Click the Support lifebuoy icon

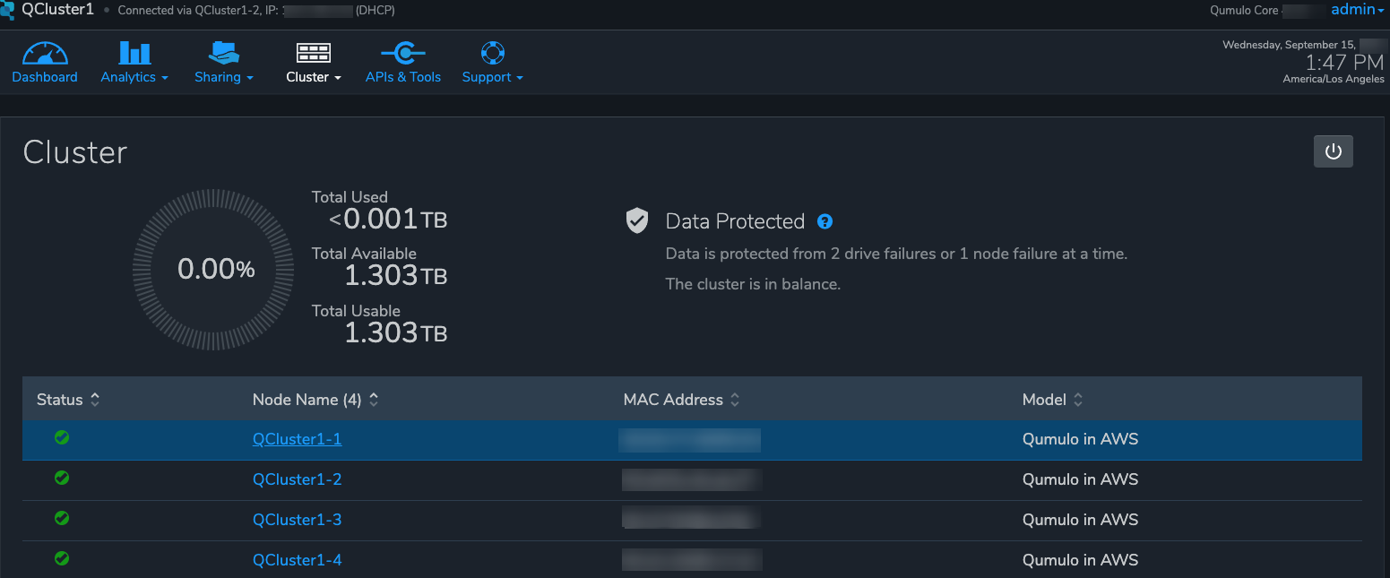point(493,53)
